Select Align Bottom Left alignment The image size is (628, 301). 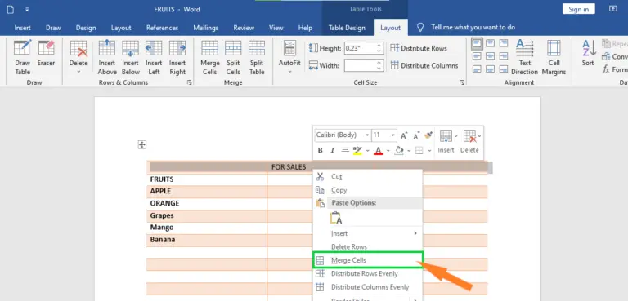pyautogui.click(x=477, y=69)
